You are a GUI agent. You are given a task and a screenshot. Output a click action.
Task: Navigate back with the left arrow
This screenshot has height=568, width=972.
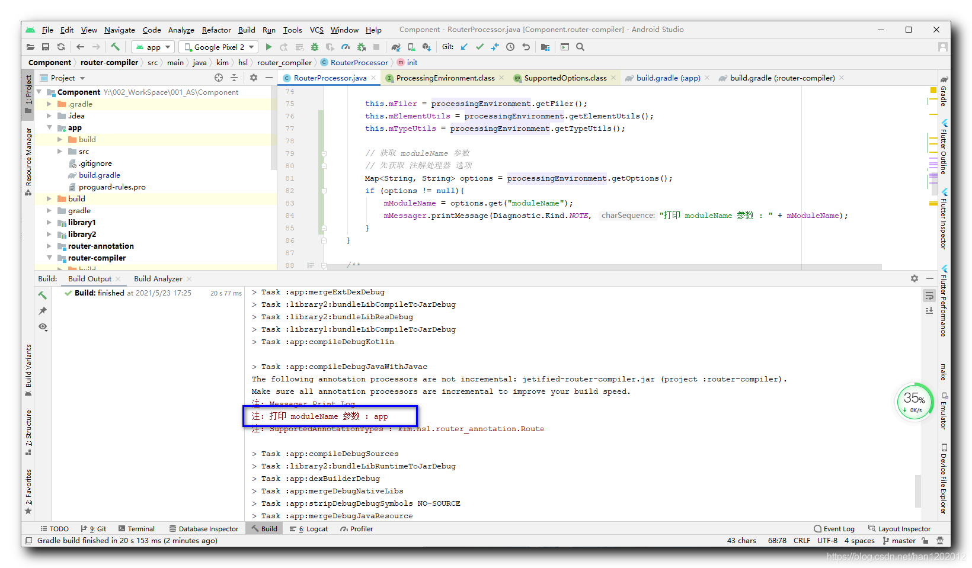point(81,47)
